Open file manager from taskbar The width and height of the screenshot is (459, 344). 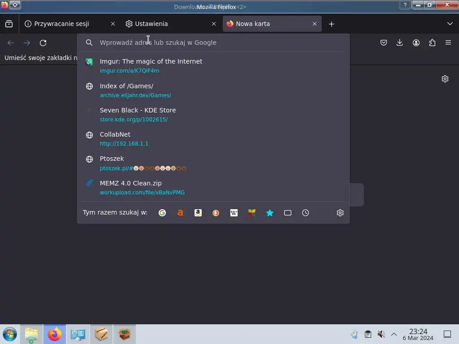point(31,334)
